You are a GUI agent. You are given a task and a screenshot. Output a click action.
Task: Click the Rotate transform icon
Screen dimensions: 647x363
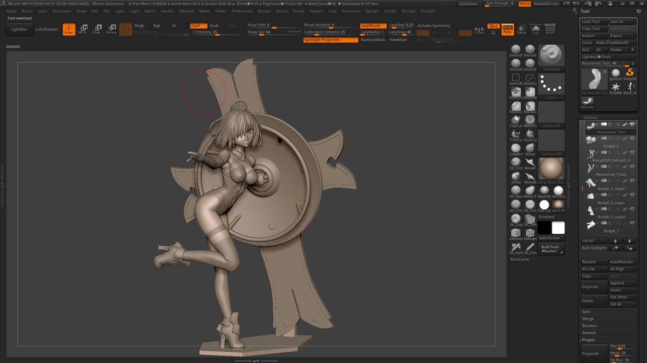[111, 30]
